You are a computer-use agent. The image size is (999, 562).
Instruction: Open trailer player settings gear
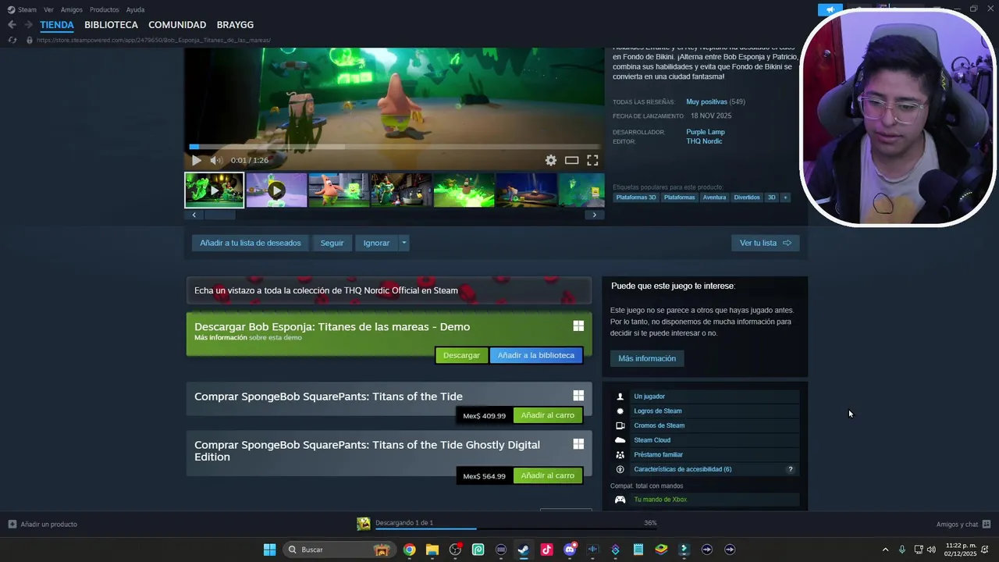[551, 160]
